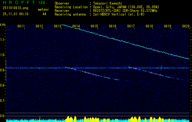Image resolution: width=192 pixels, height=122 pixels.
Task: Click the gray vertical range bar near 0.9 kHz
Action: pos(6,70)
